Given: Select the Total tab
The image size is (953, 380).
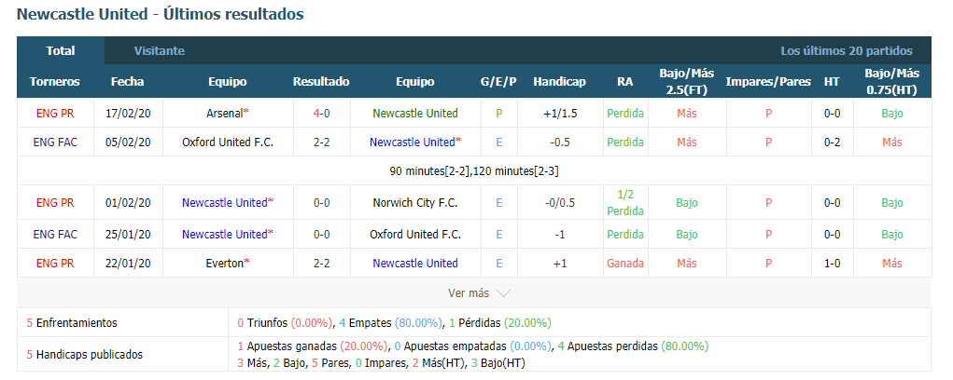Looking at the screenshot, I should point(61,51).
